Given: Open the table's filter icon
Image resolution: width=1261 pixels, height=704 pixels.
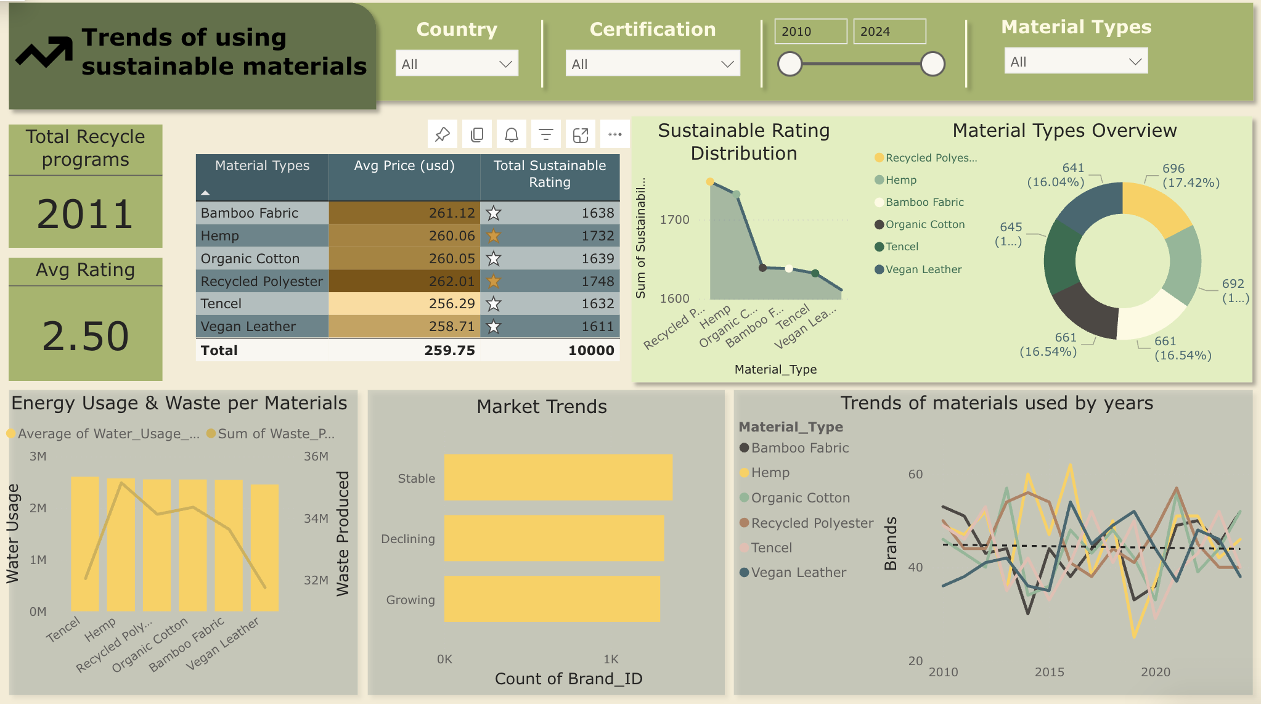Looking at the screenshot, I should tap(545, 134).
